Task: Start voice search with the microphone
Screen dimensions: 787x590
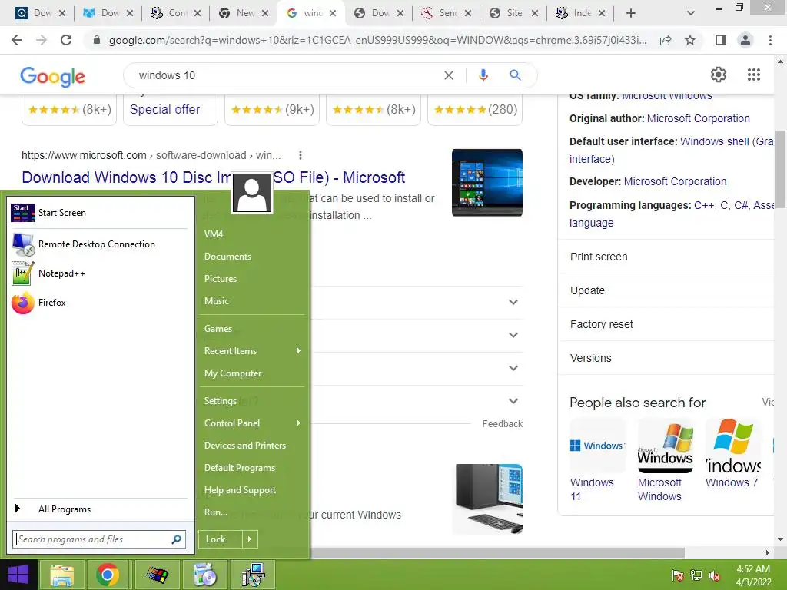Action: 483,75
